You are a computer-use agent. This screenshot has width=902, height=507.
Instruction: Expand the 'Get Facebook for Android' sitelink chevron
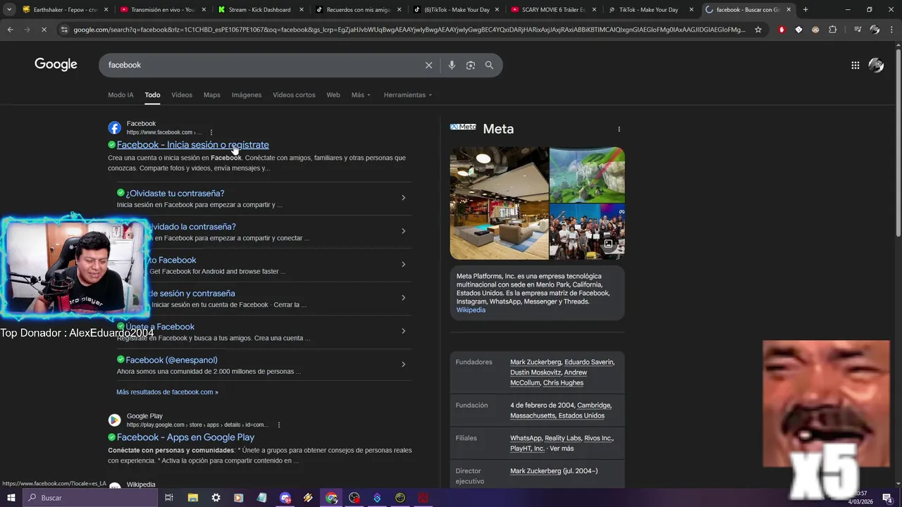pyautogui.click(x=403, y=265)
